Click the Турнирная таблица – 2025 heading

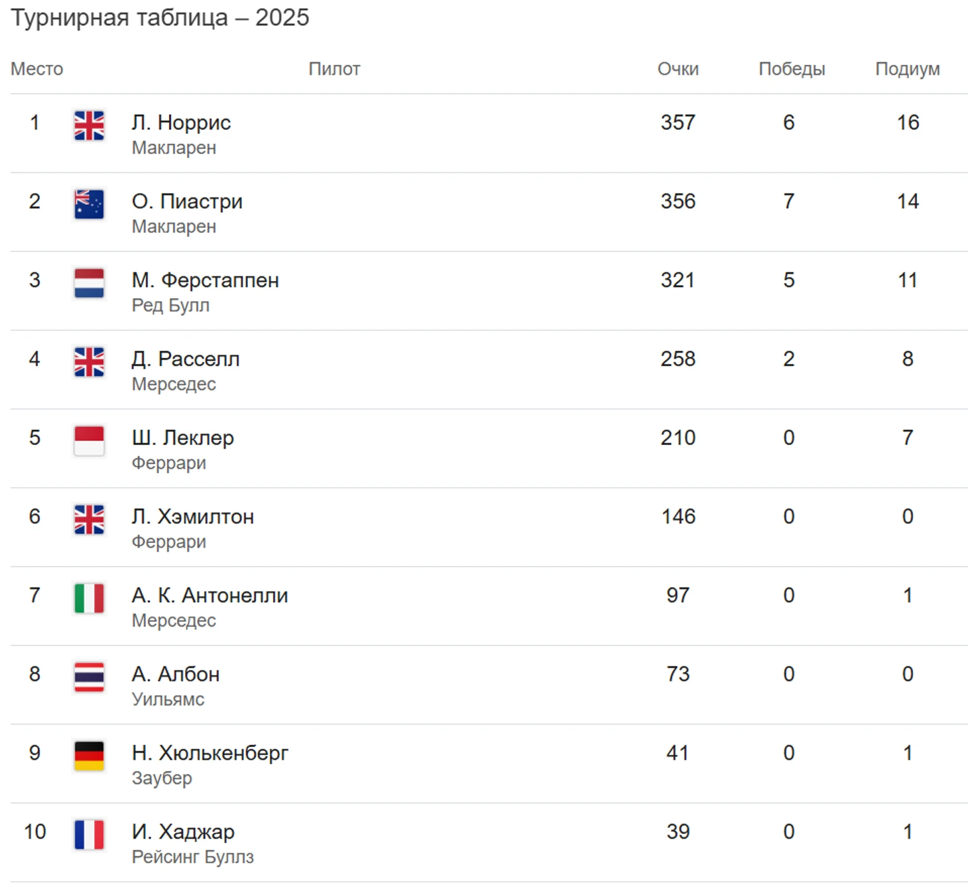coord(160,18)
